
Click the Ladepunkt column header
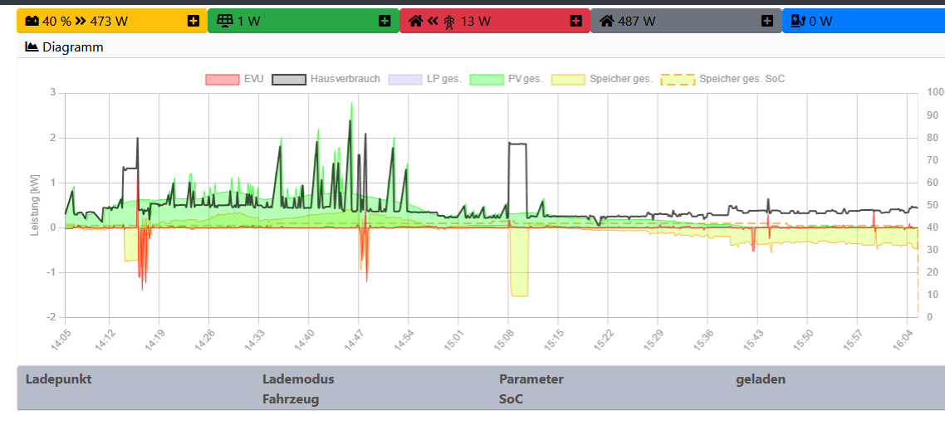click(58, 379)
